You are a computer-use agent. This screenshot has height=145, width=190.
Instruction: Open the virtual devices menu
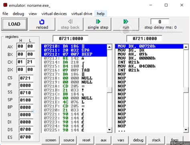tap(54, 14)
